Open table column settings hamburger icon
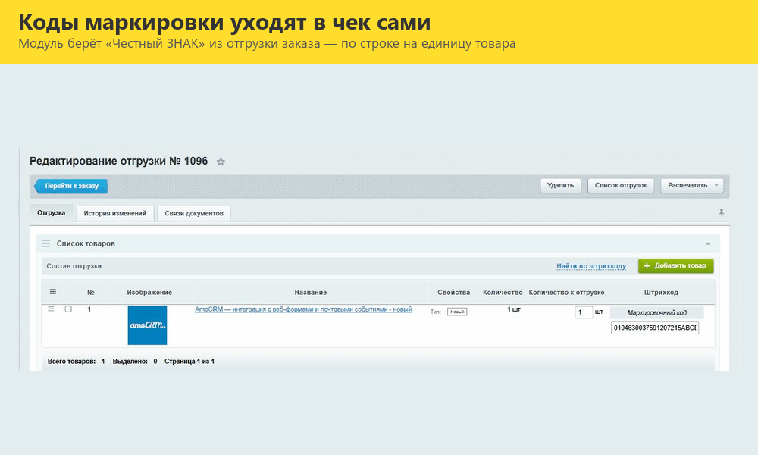This screenshot has width=758, height=455. (53, 291)
